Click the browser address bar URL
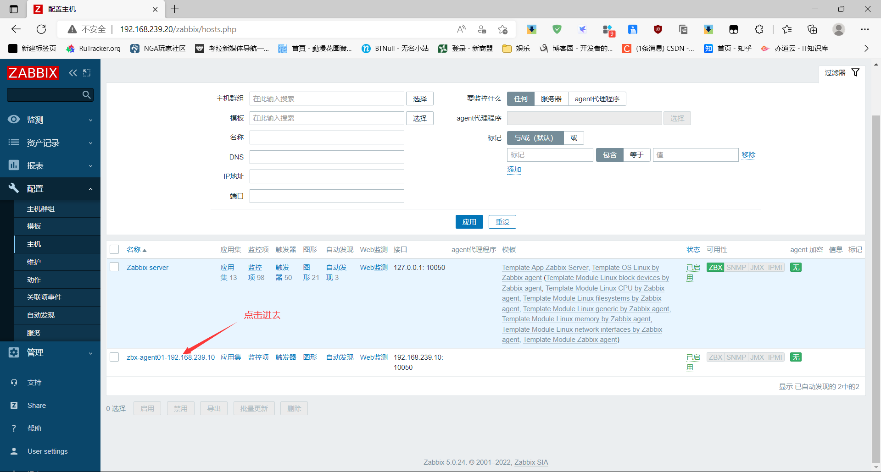This screenshot has width=881, height=472. coord(178,29)
